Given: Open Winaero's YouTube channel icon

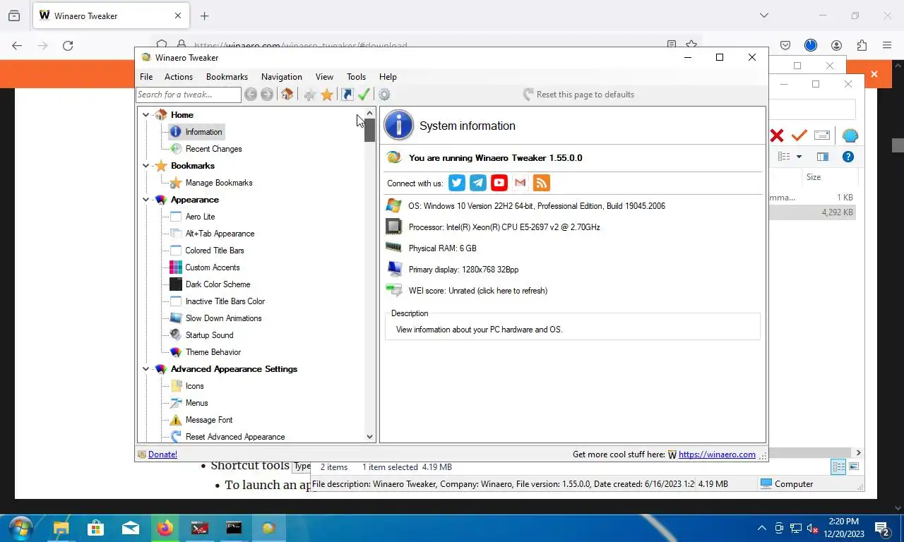Looking at the screenshot, I should (499, 183).
